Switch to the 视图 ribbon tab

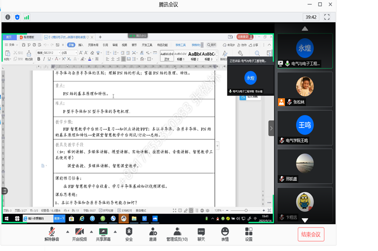click(x=124, y=45)
